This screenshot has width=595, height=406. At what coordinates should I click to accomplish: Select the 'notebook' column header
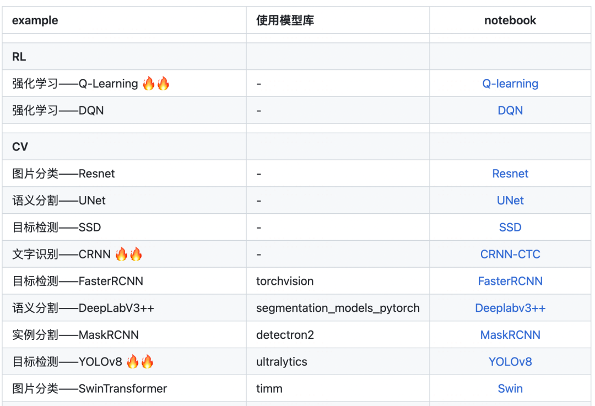[510, 20]
